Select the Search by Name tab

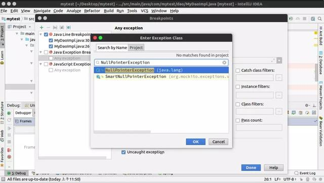[x=112, y=48]
